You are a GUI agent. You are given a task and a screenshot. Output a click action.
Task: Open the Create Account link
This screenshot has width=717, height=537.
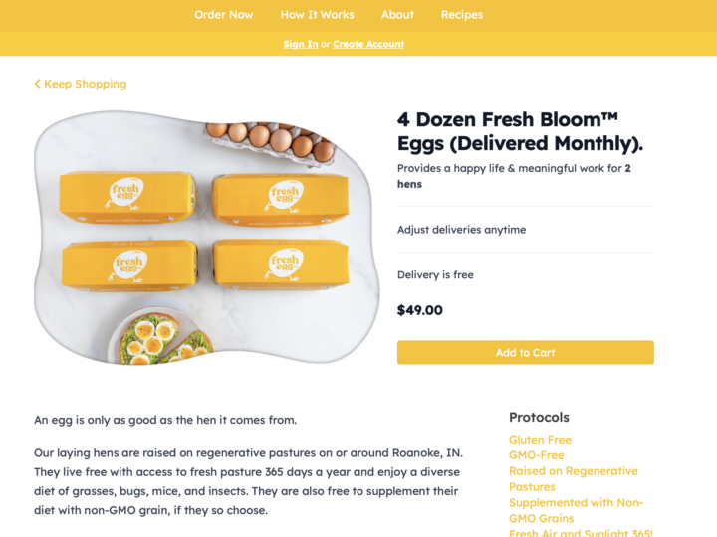368,44
